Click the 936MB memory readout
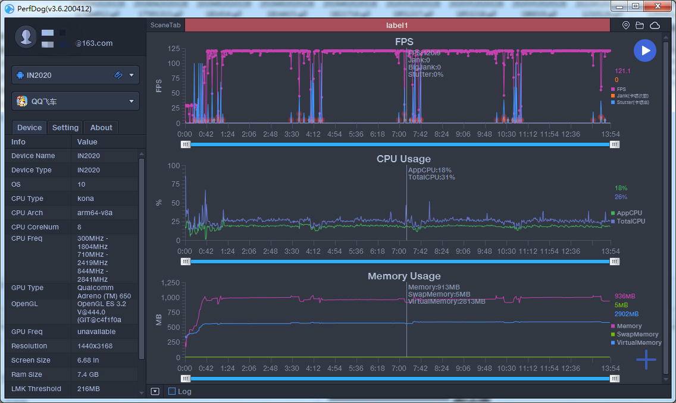Image resolution: width=676 pixels, height=403 pixels. [x=625, y=296]
